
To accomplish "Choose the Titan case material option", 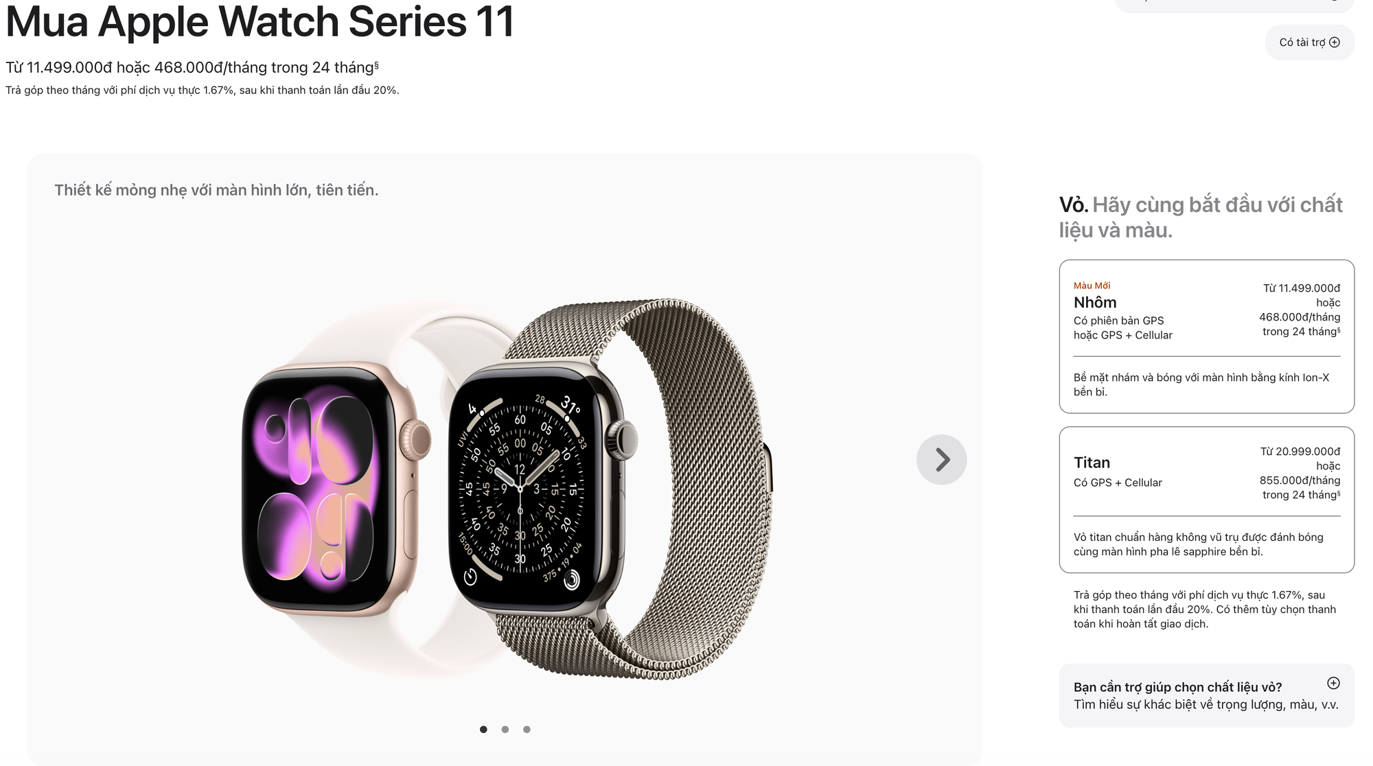I will tap(1206, 500).
